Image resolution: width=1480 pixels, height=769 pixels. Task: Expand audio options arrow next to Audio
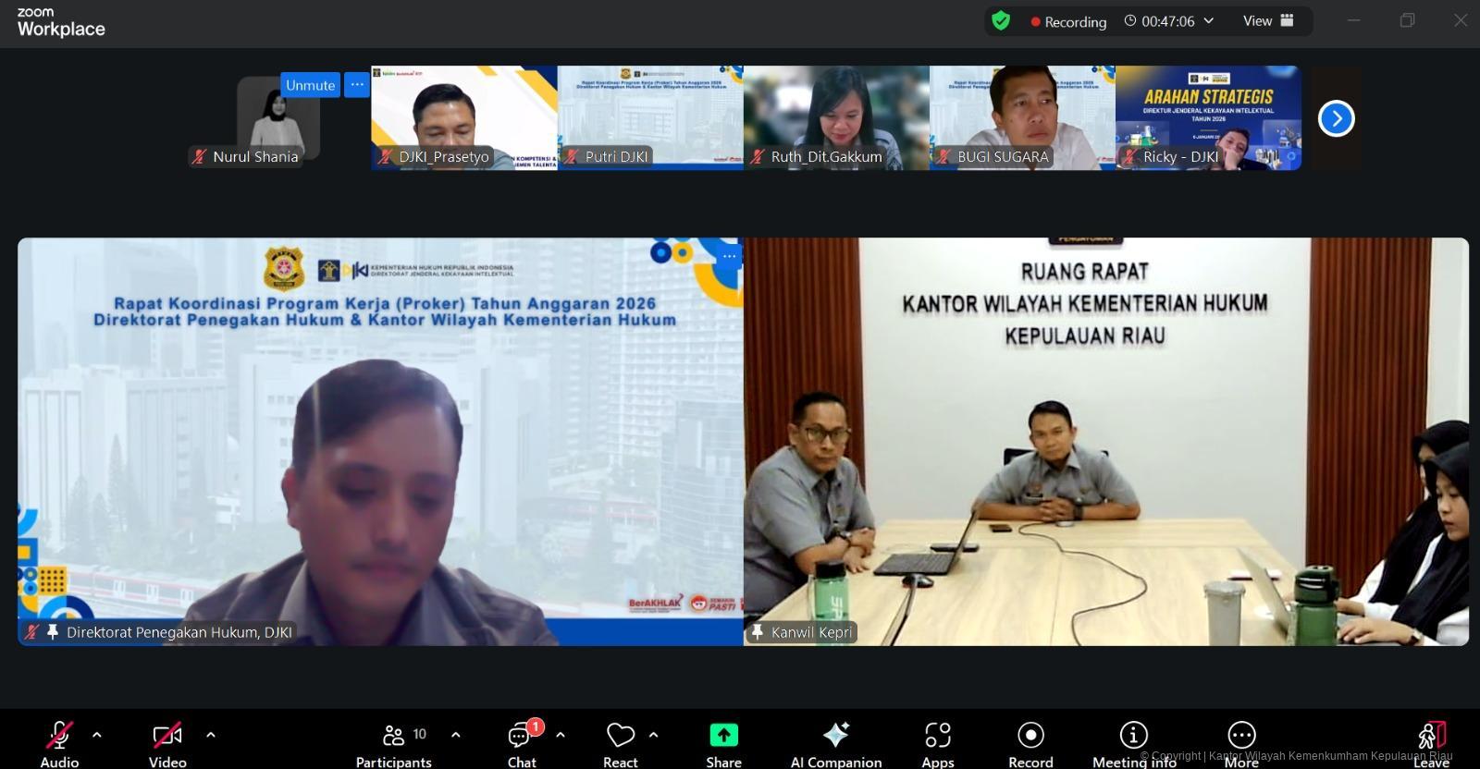[97, 735]
